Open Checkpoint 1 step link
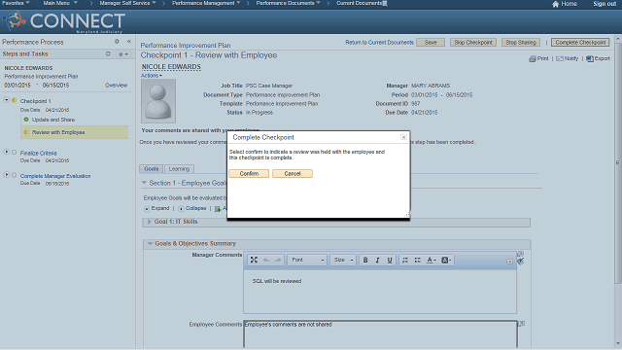622x350 pixels. coord(35,101)
